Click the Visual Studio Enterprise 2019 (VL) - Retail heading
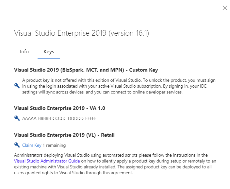This screenshot has height=189, width=230. tap(64, 135)
